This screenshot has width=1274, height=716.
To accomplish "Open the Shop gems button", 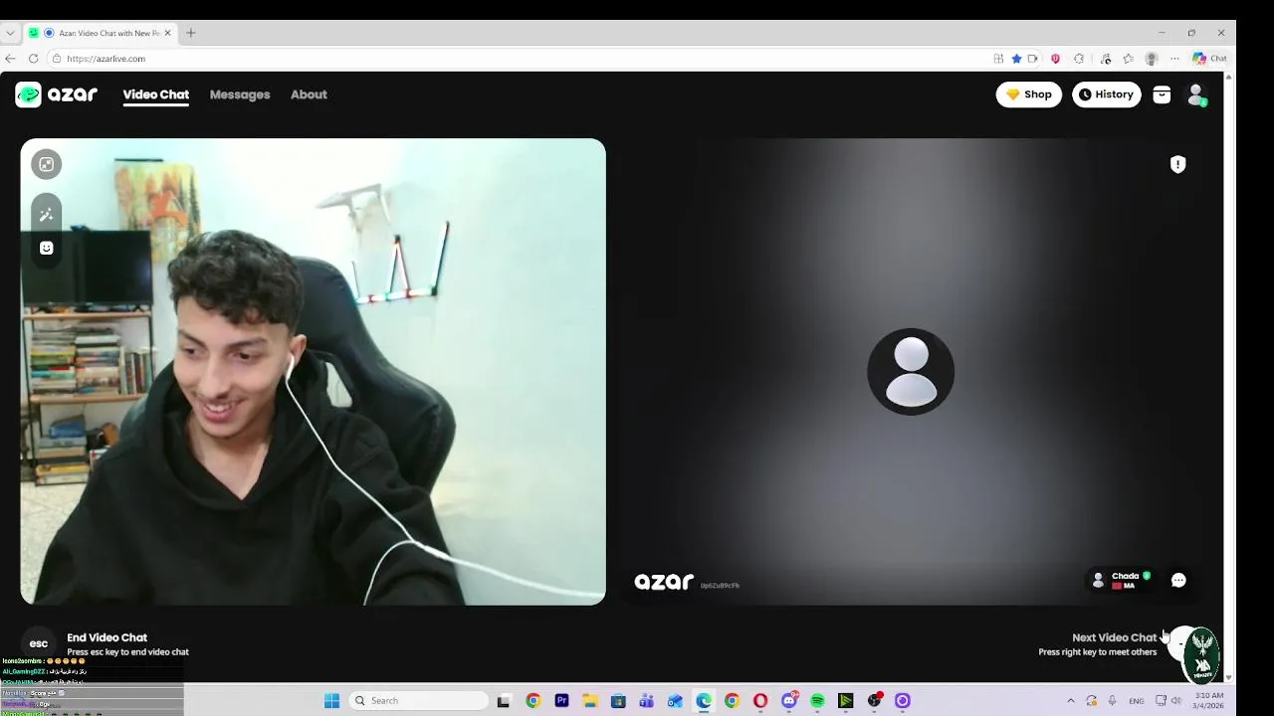I will (x=1028, y=94).
